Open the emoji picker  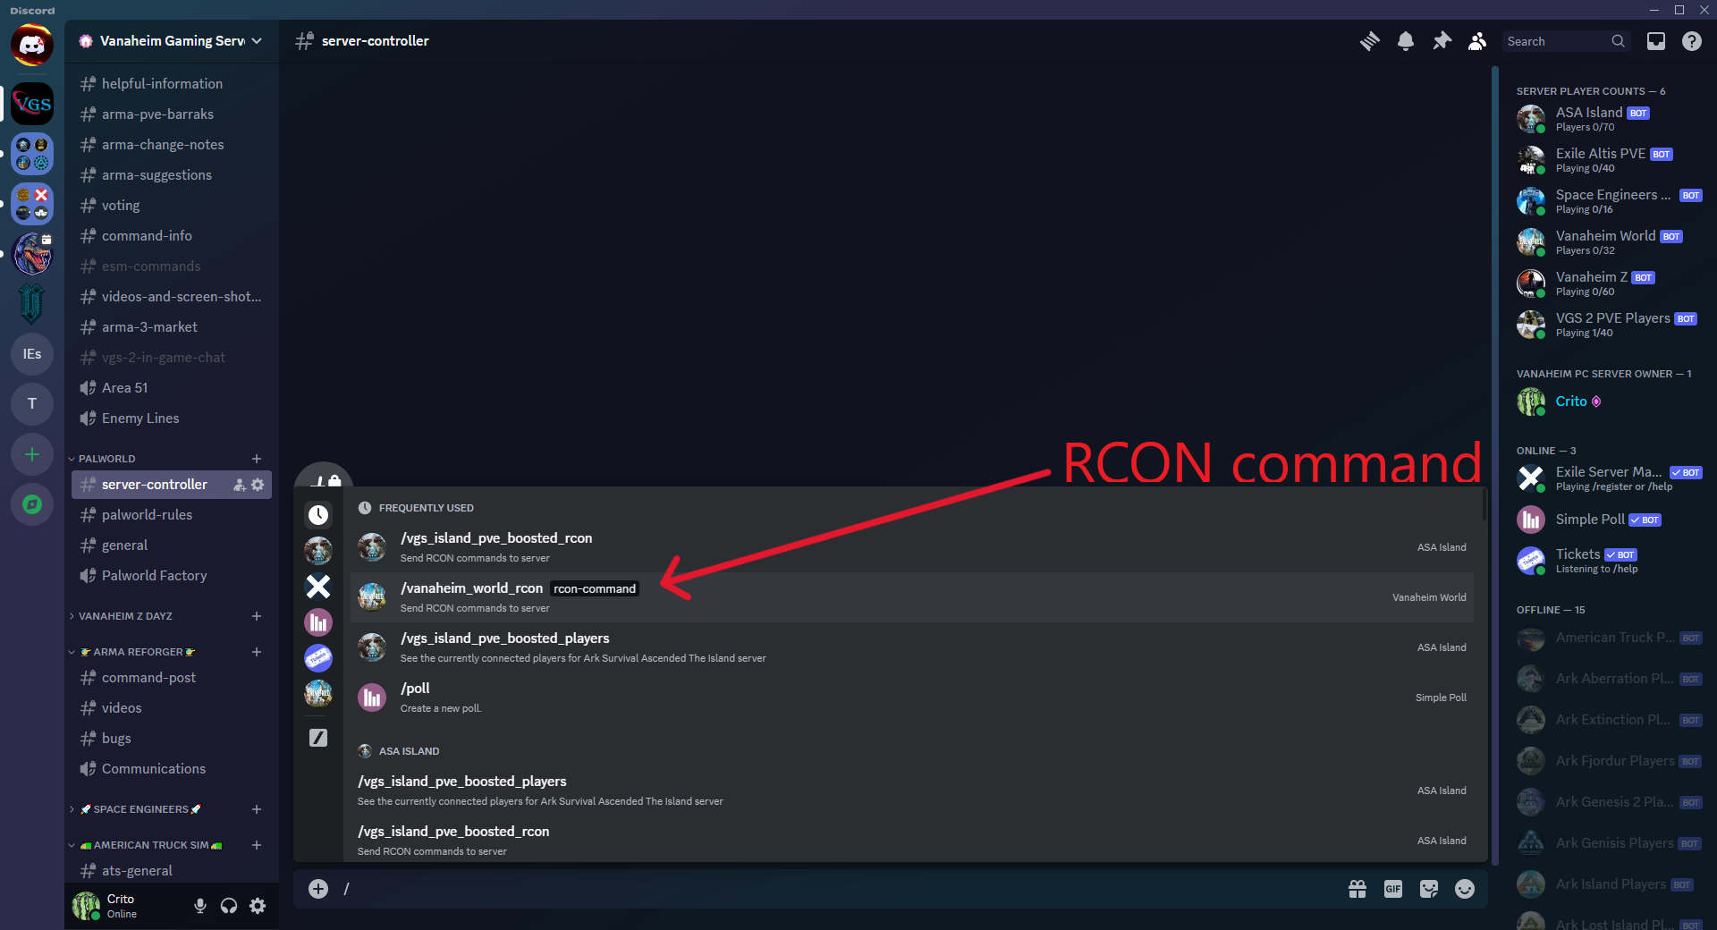pyautogui.click(x=1465, y=889)
